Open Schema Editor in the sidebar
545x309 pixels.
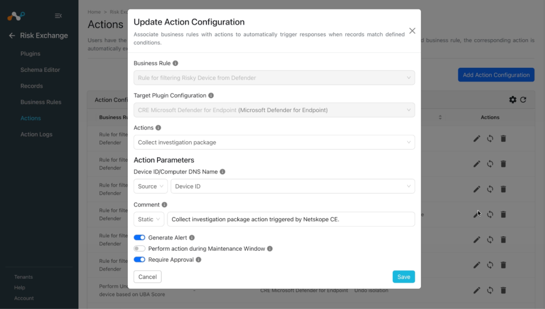point(40,70)
